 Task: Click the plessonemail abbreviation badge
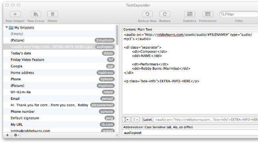point(102,105)
